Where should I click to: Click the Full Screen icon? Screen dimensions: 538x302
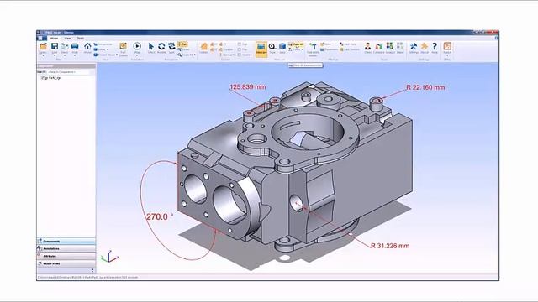click(x=124, y=46)
